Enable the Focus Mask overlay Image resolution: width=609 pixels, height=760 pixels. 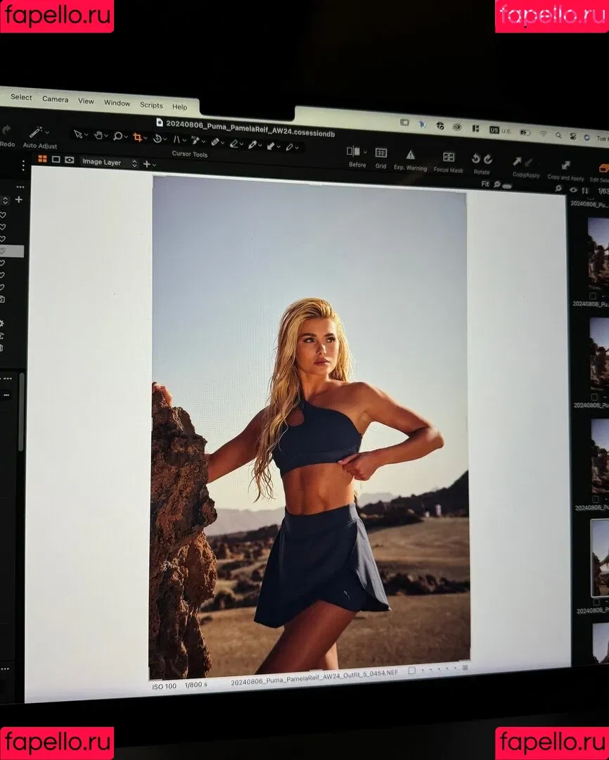(448, 157)
